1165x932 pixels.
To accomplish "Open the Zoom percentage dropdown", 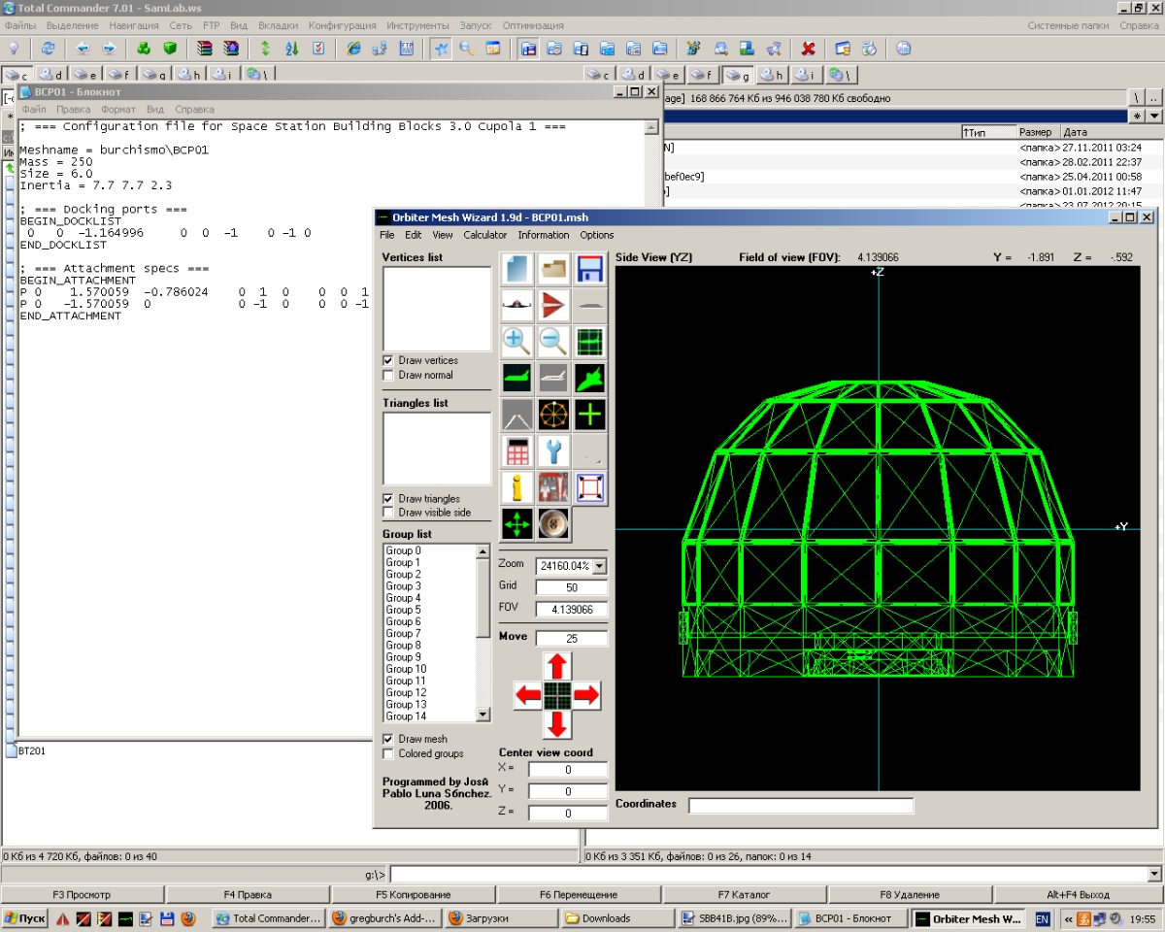I will tap(599, 565).
